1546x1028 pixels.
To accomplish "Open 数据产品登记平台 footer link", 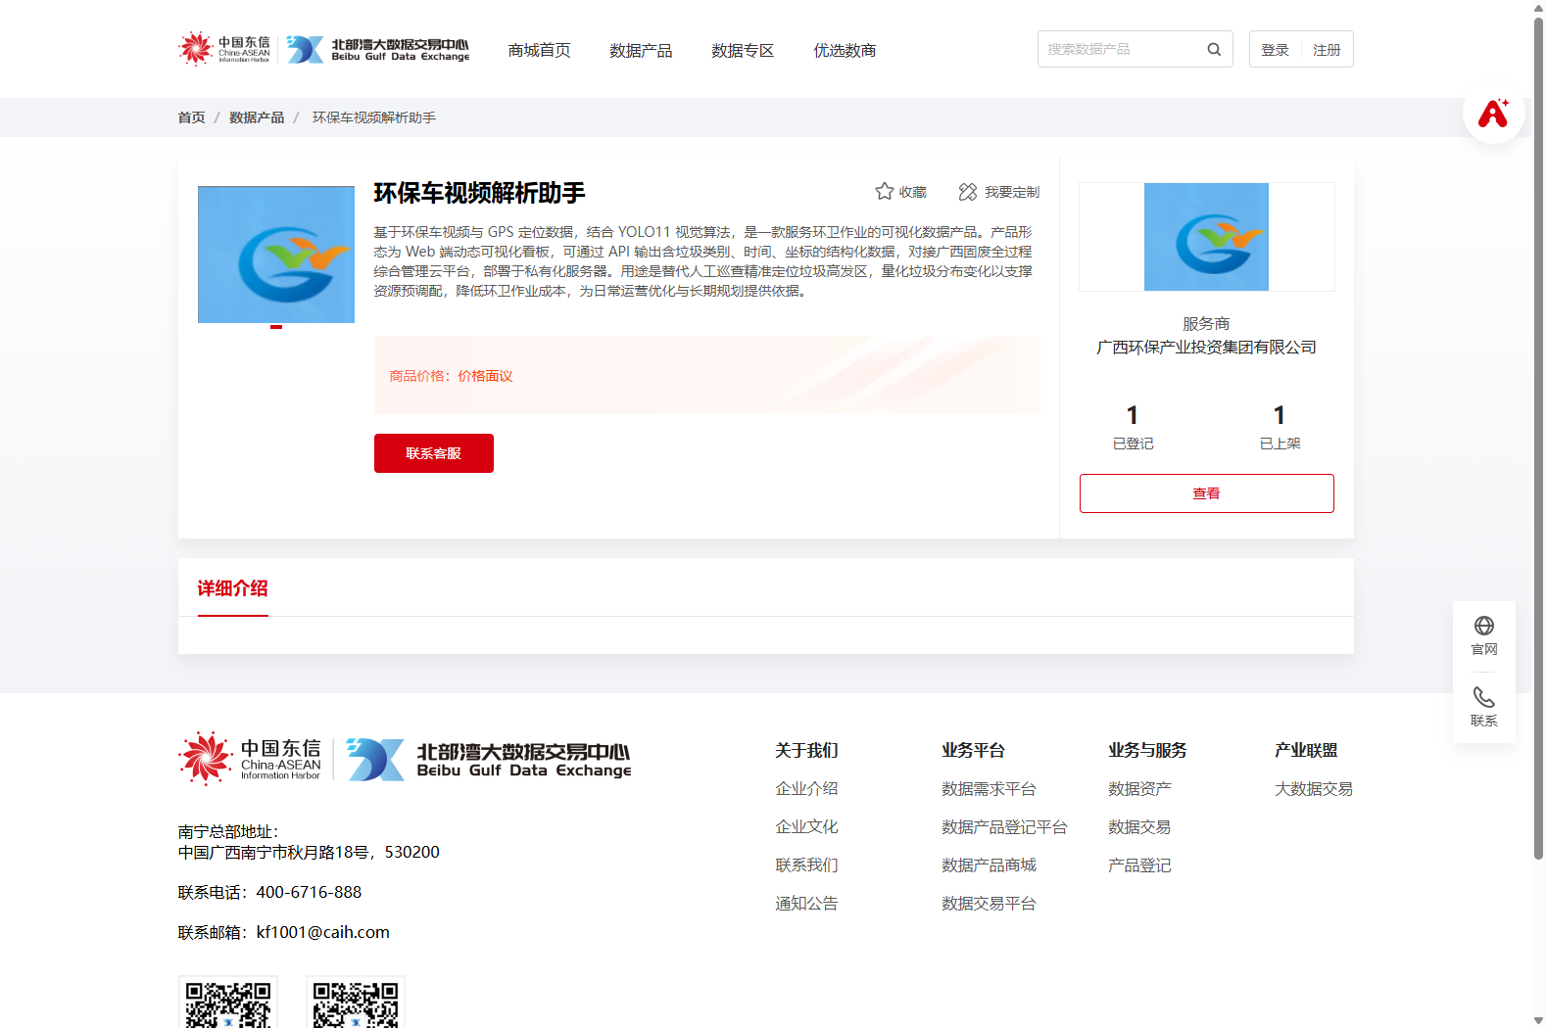I will 1005,827.
